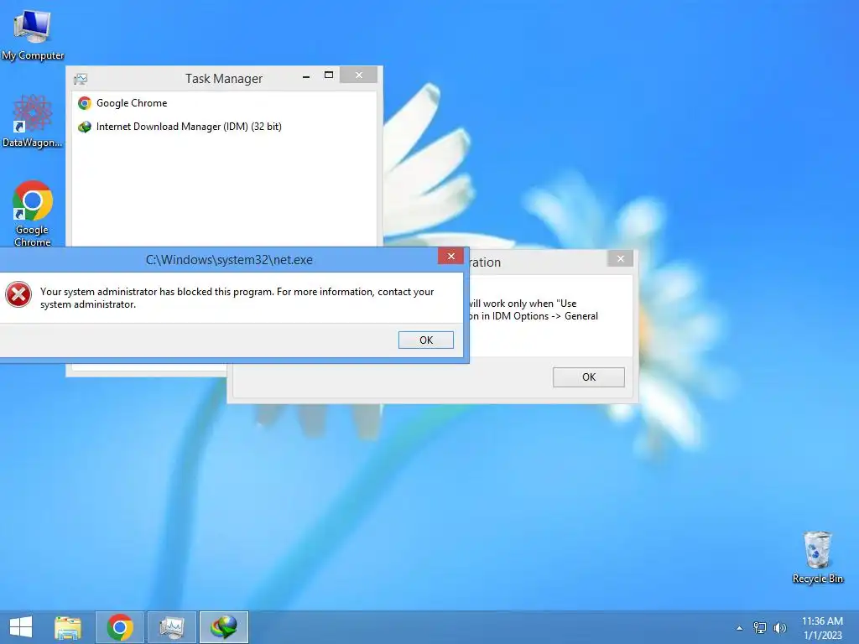This screenshot has height=644, width=859.
Task: Click the IDM Options -> General message text
Action: click(532, 310)
